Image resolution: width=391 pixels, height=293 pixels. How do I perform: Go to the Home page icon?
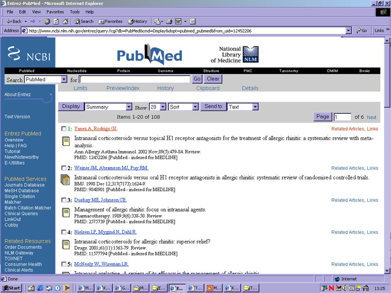(x=65, y=22)
